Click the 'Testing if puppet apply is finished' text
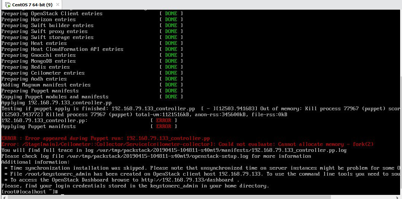 click(x=55, y=108)
